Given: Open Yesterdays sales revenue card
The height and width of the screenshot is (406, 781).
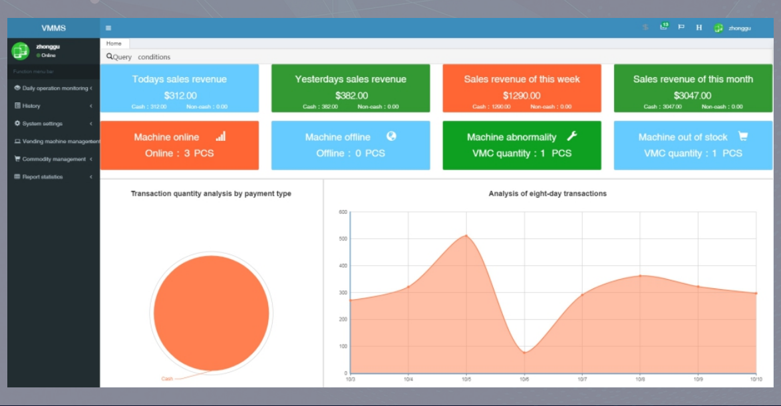Looking at the screenshot, I should (351, 88).
